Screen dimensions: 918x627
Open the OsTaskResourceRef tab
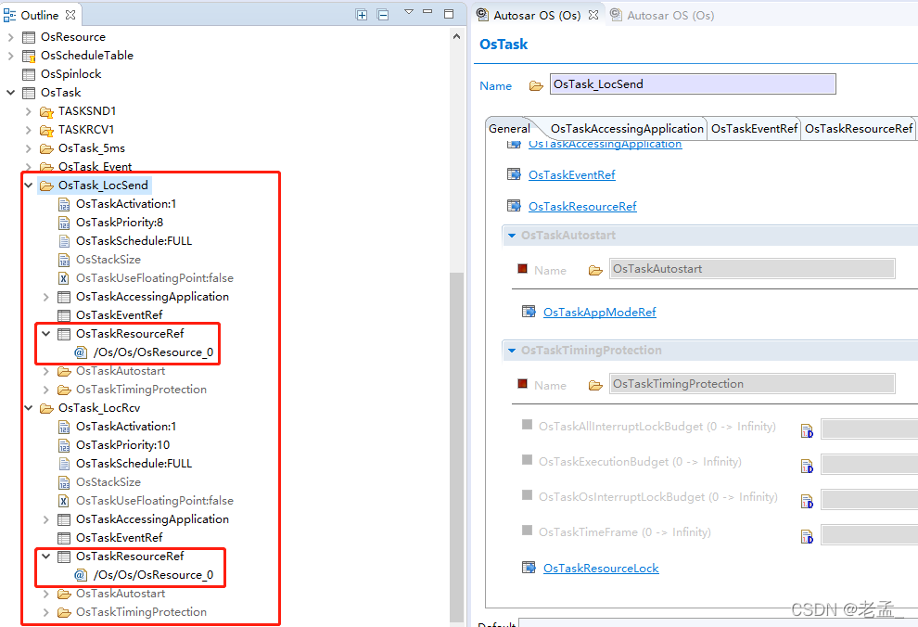(859, 128)
